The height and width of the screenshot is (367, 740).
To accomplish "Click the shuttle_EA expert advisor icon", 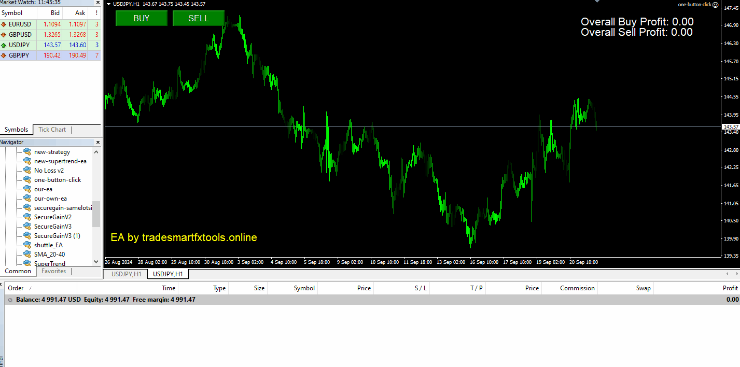I will tap(27, 245).
